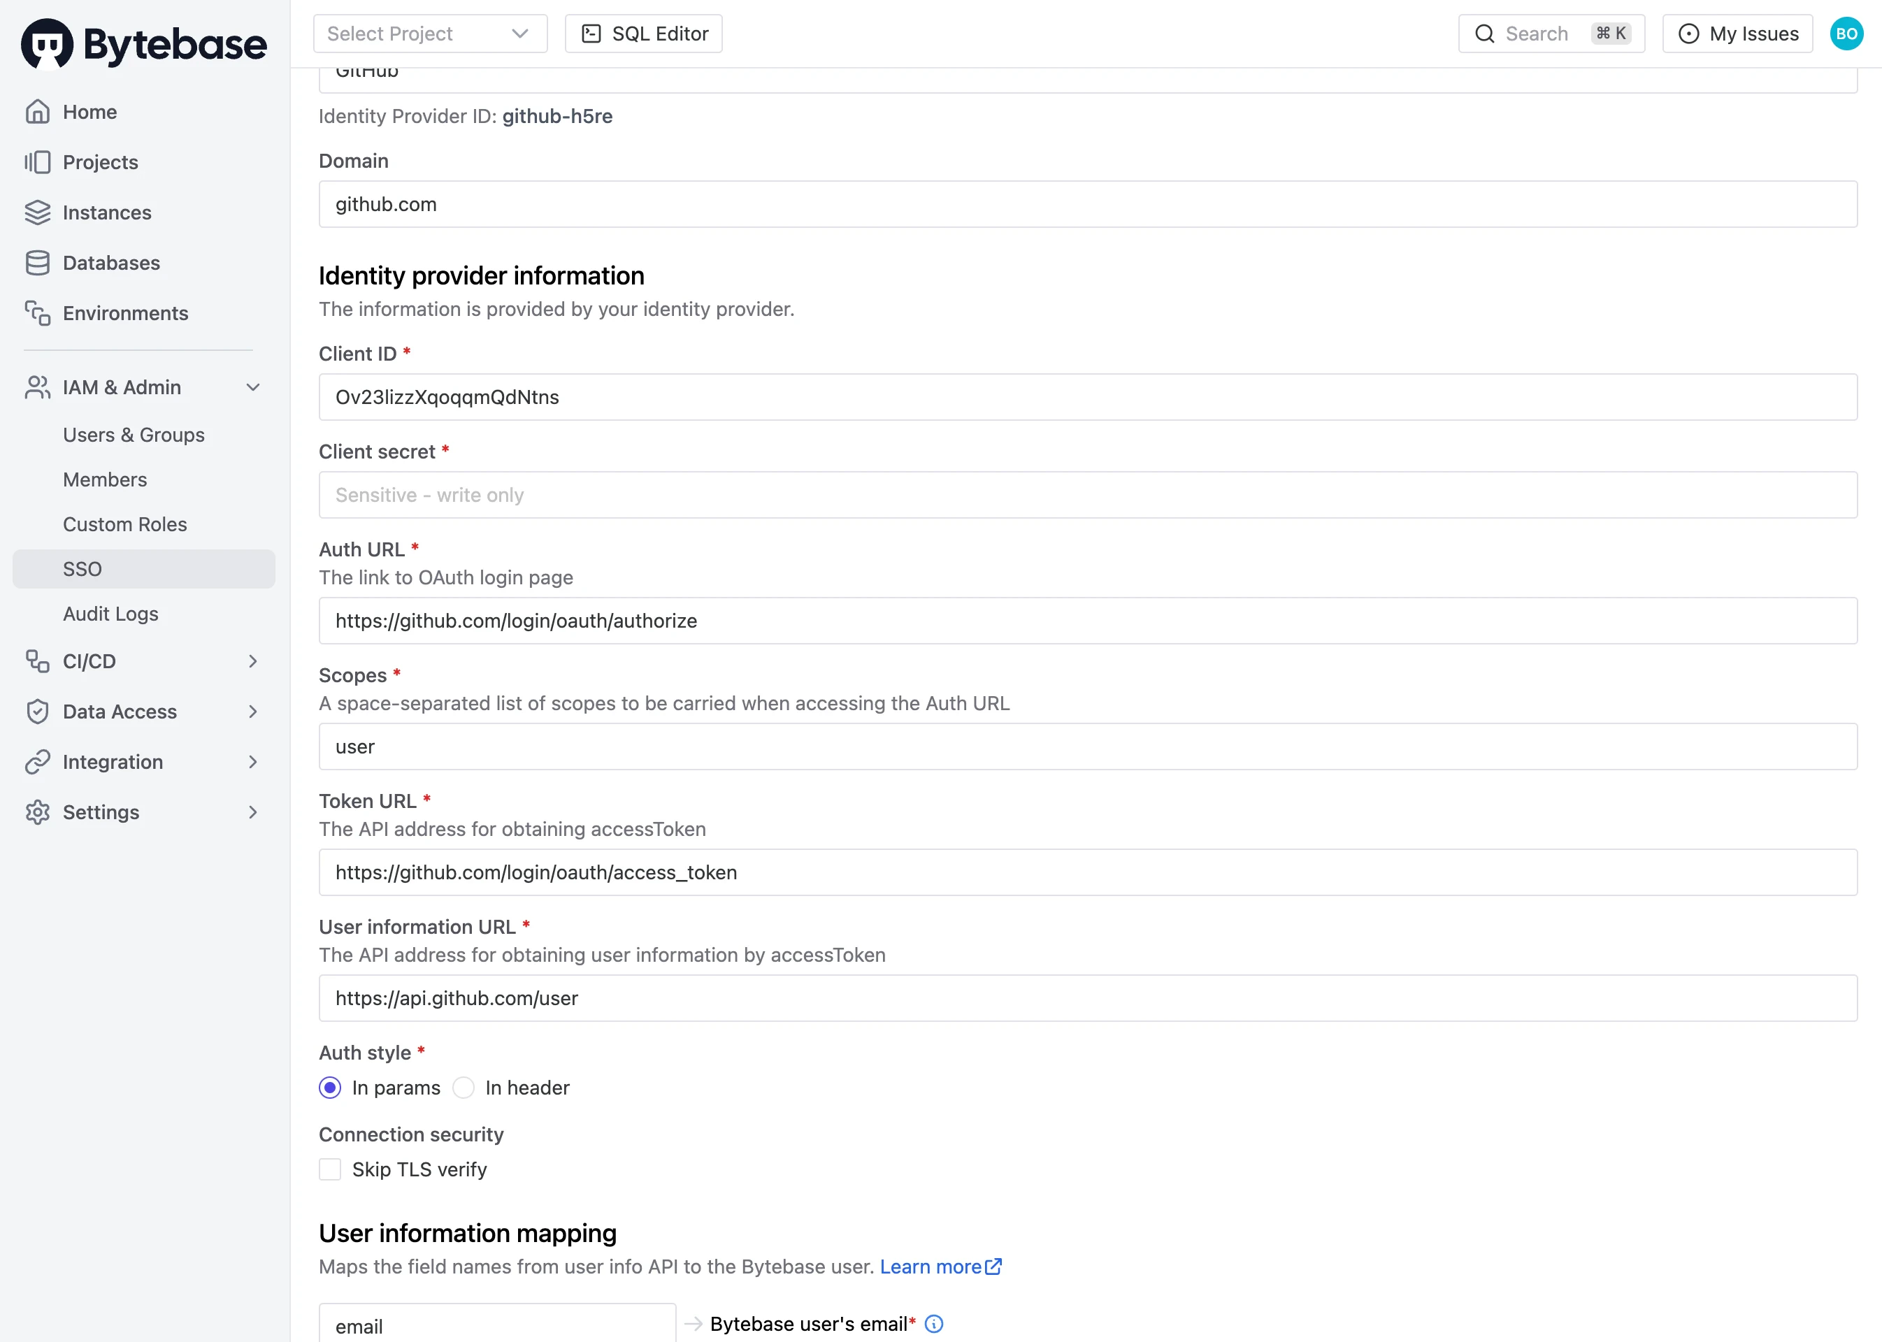1882x1342 pixels.
Task: Open the Select Project dropdown
Action: click(x=429, y=33)
